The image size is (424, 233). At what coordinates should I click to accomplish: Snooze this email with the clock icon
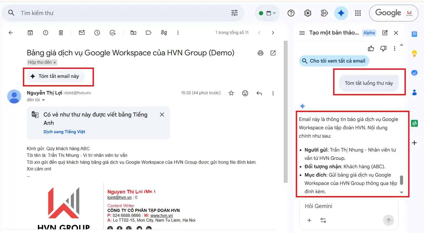97,33
